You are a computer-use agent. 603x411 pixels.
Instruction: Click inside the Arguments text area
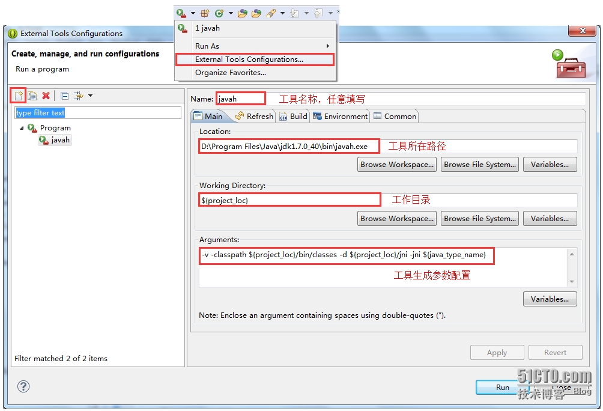pyautogui.click(x=383, y=267)
